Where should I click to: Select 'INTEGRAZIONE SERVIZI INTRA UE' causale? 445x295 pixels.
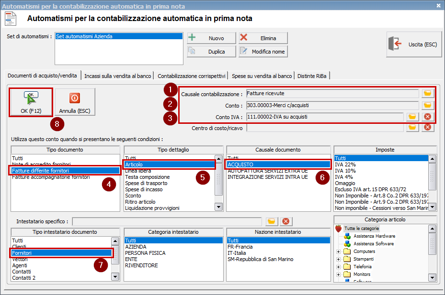click(x=278, y=177)
